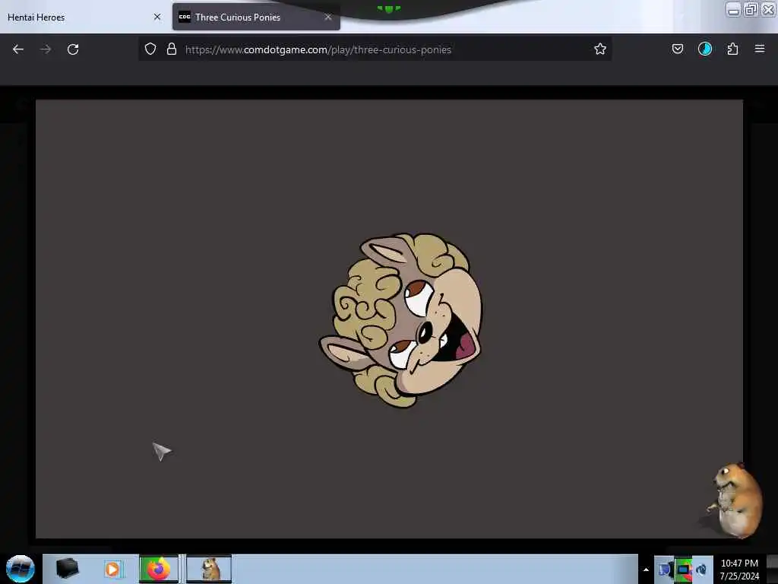This screenshot has width=778, height=584.
Task: Open the Windows Start menu
Action: 21,569
